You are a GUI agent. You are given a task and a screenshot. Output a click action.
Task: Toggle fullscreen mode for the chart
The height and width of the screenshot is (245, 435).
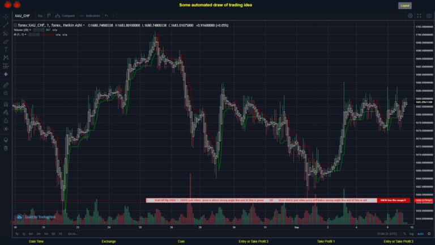pos(419,16)
